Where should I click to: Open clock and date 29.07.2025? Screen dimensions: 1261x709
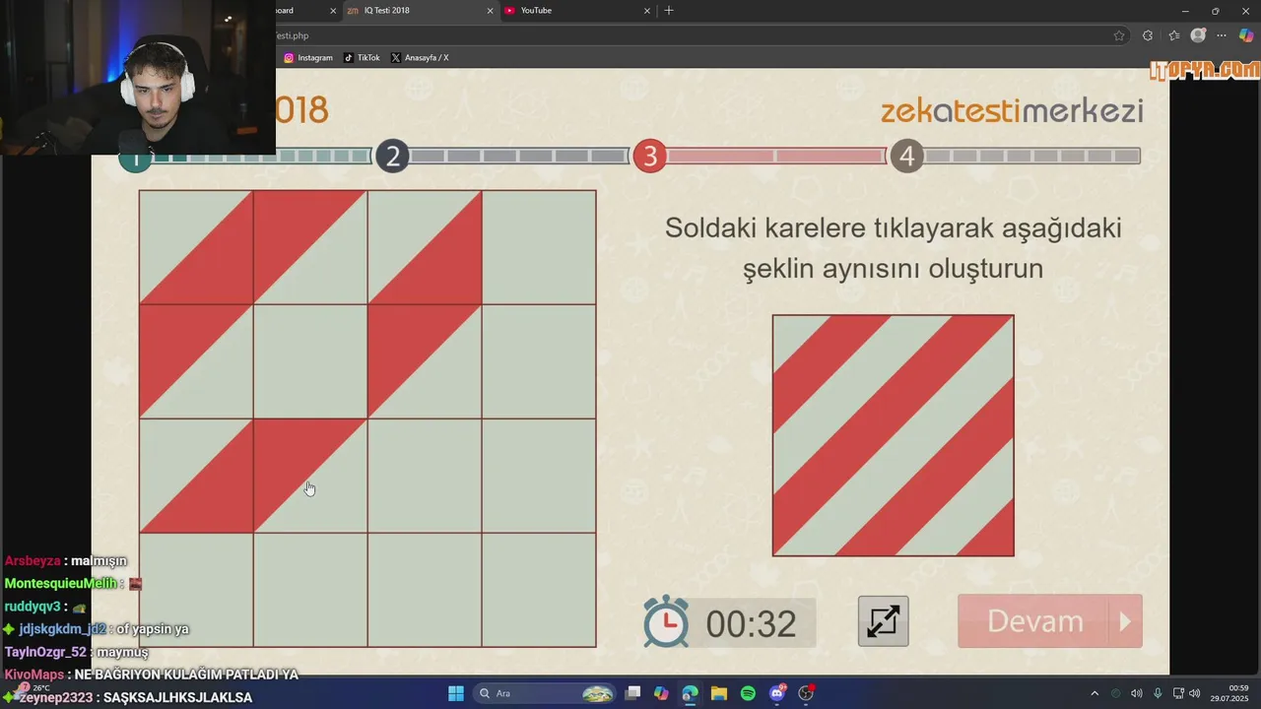coord(1229,693)
